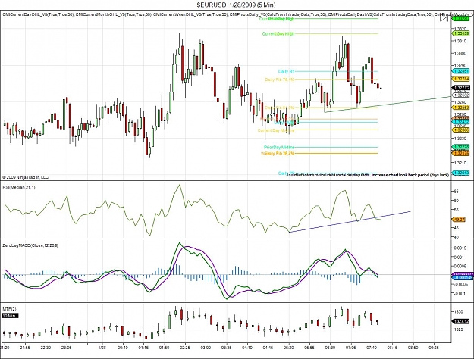Select the RSI(Median,21,1) indicator label
The height and width of the screenshot is (359, 474).
coord(19,188)
